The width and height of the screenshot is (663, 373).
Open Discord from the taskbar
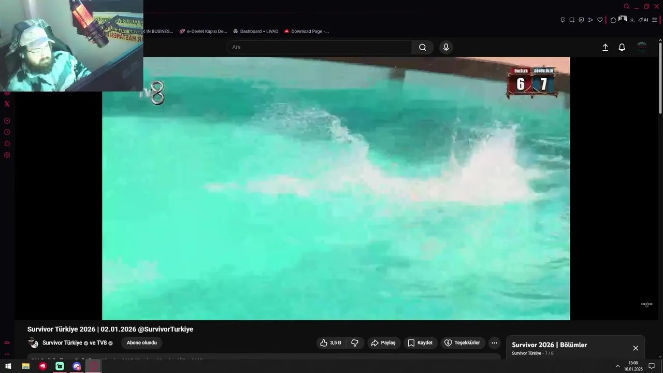(77, 366)
